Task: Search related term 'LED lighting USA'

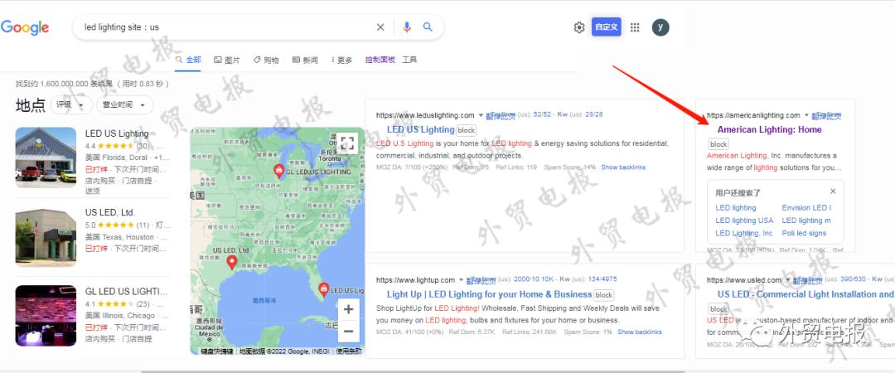Action: (x=744, y=220)
